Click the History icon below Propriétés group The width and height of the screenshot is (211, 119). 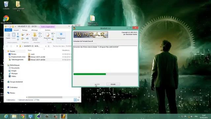[x=53, y=39]
